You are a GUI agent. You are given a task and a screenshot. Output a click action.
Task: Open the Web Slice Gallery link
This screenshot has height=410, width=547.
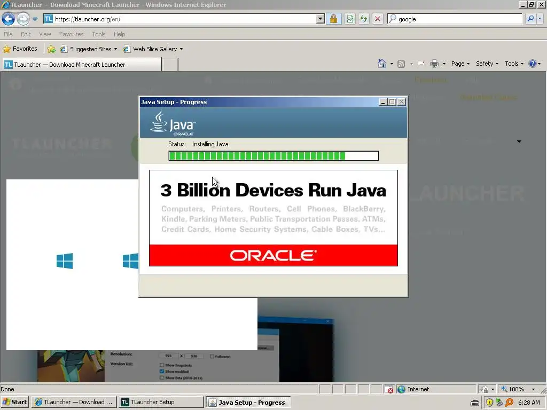pyautogui.click(x=152, y=49)
